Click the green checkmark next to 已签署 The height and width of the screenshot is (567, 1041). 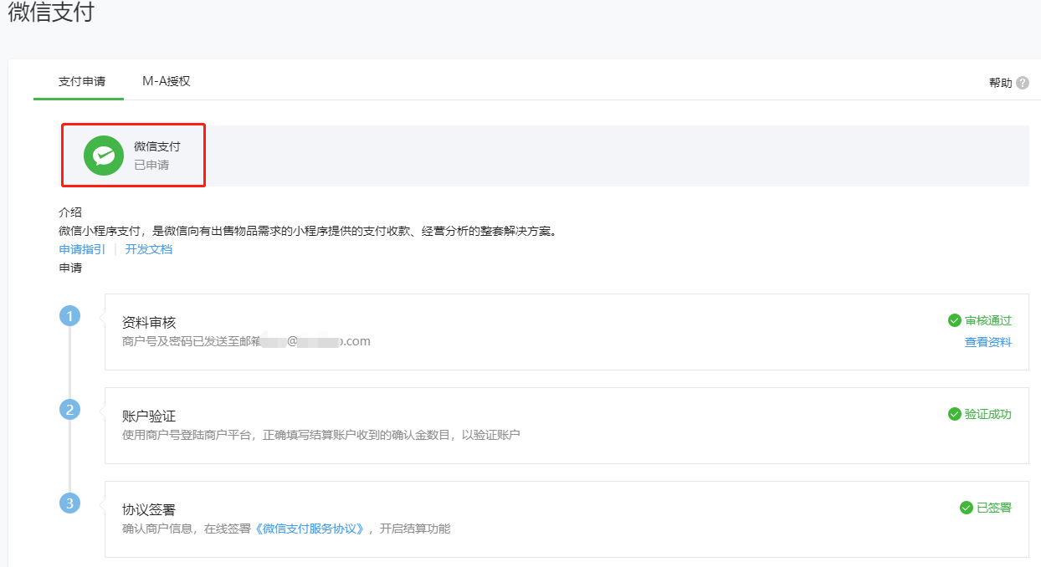click(x=967, y=508)
